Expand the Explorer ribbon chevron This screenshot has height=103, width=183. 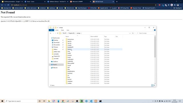click(x=152, y=30)
